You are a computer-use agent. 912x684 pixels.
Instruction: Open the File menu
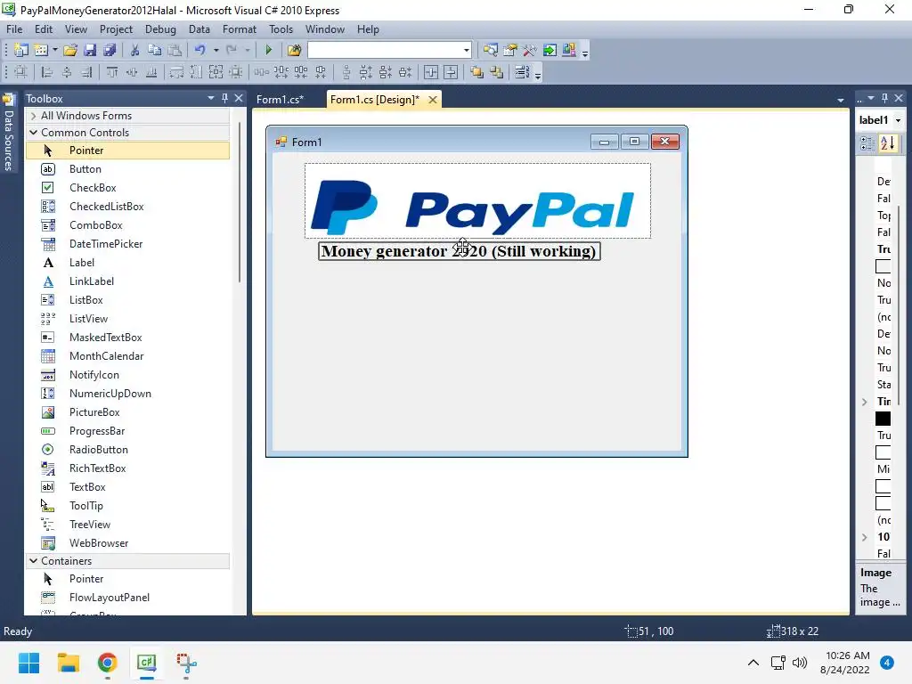(x=14, y=29)
